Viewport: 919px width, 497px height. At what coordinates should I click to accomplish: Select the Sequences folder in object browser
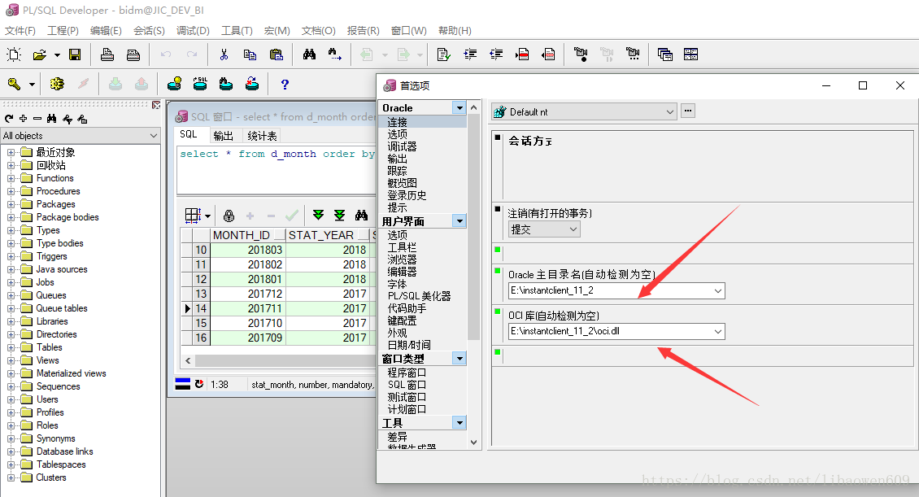coord(58,386)
